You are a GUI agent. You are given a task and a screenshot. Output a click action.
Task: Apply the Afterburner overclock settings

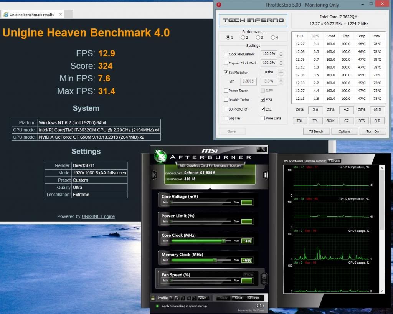[x=223, y=298]
